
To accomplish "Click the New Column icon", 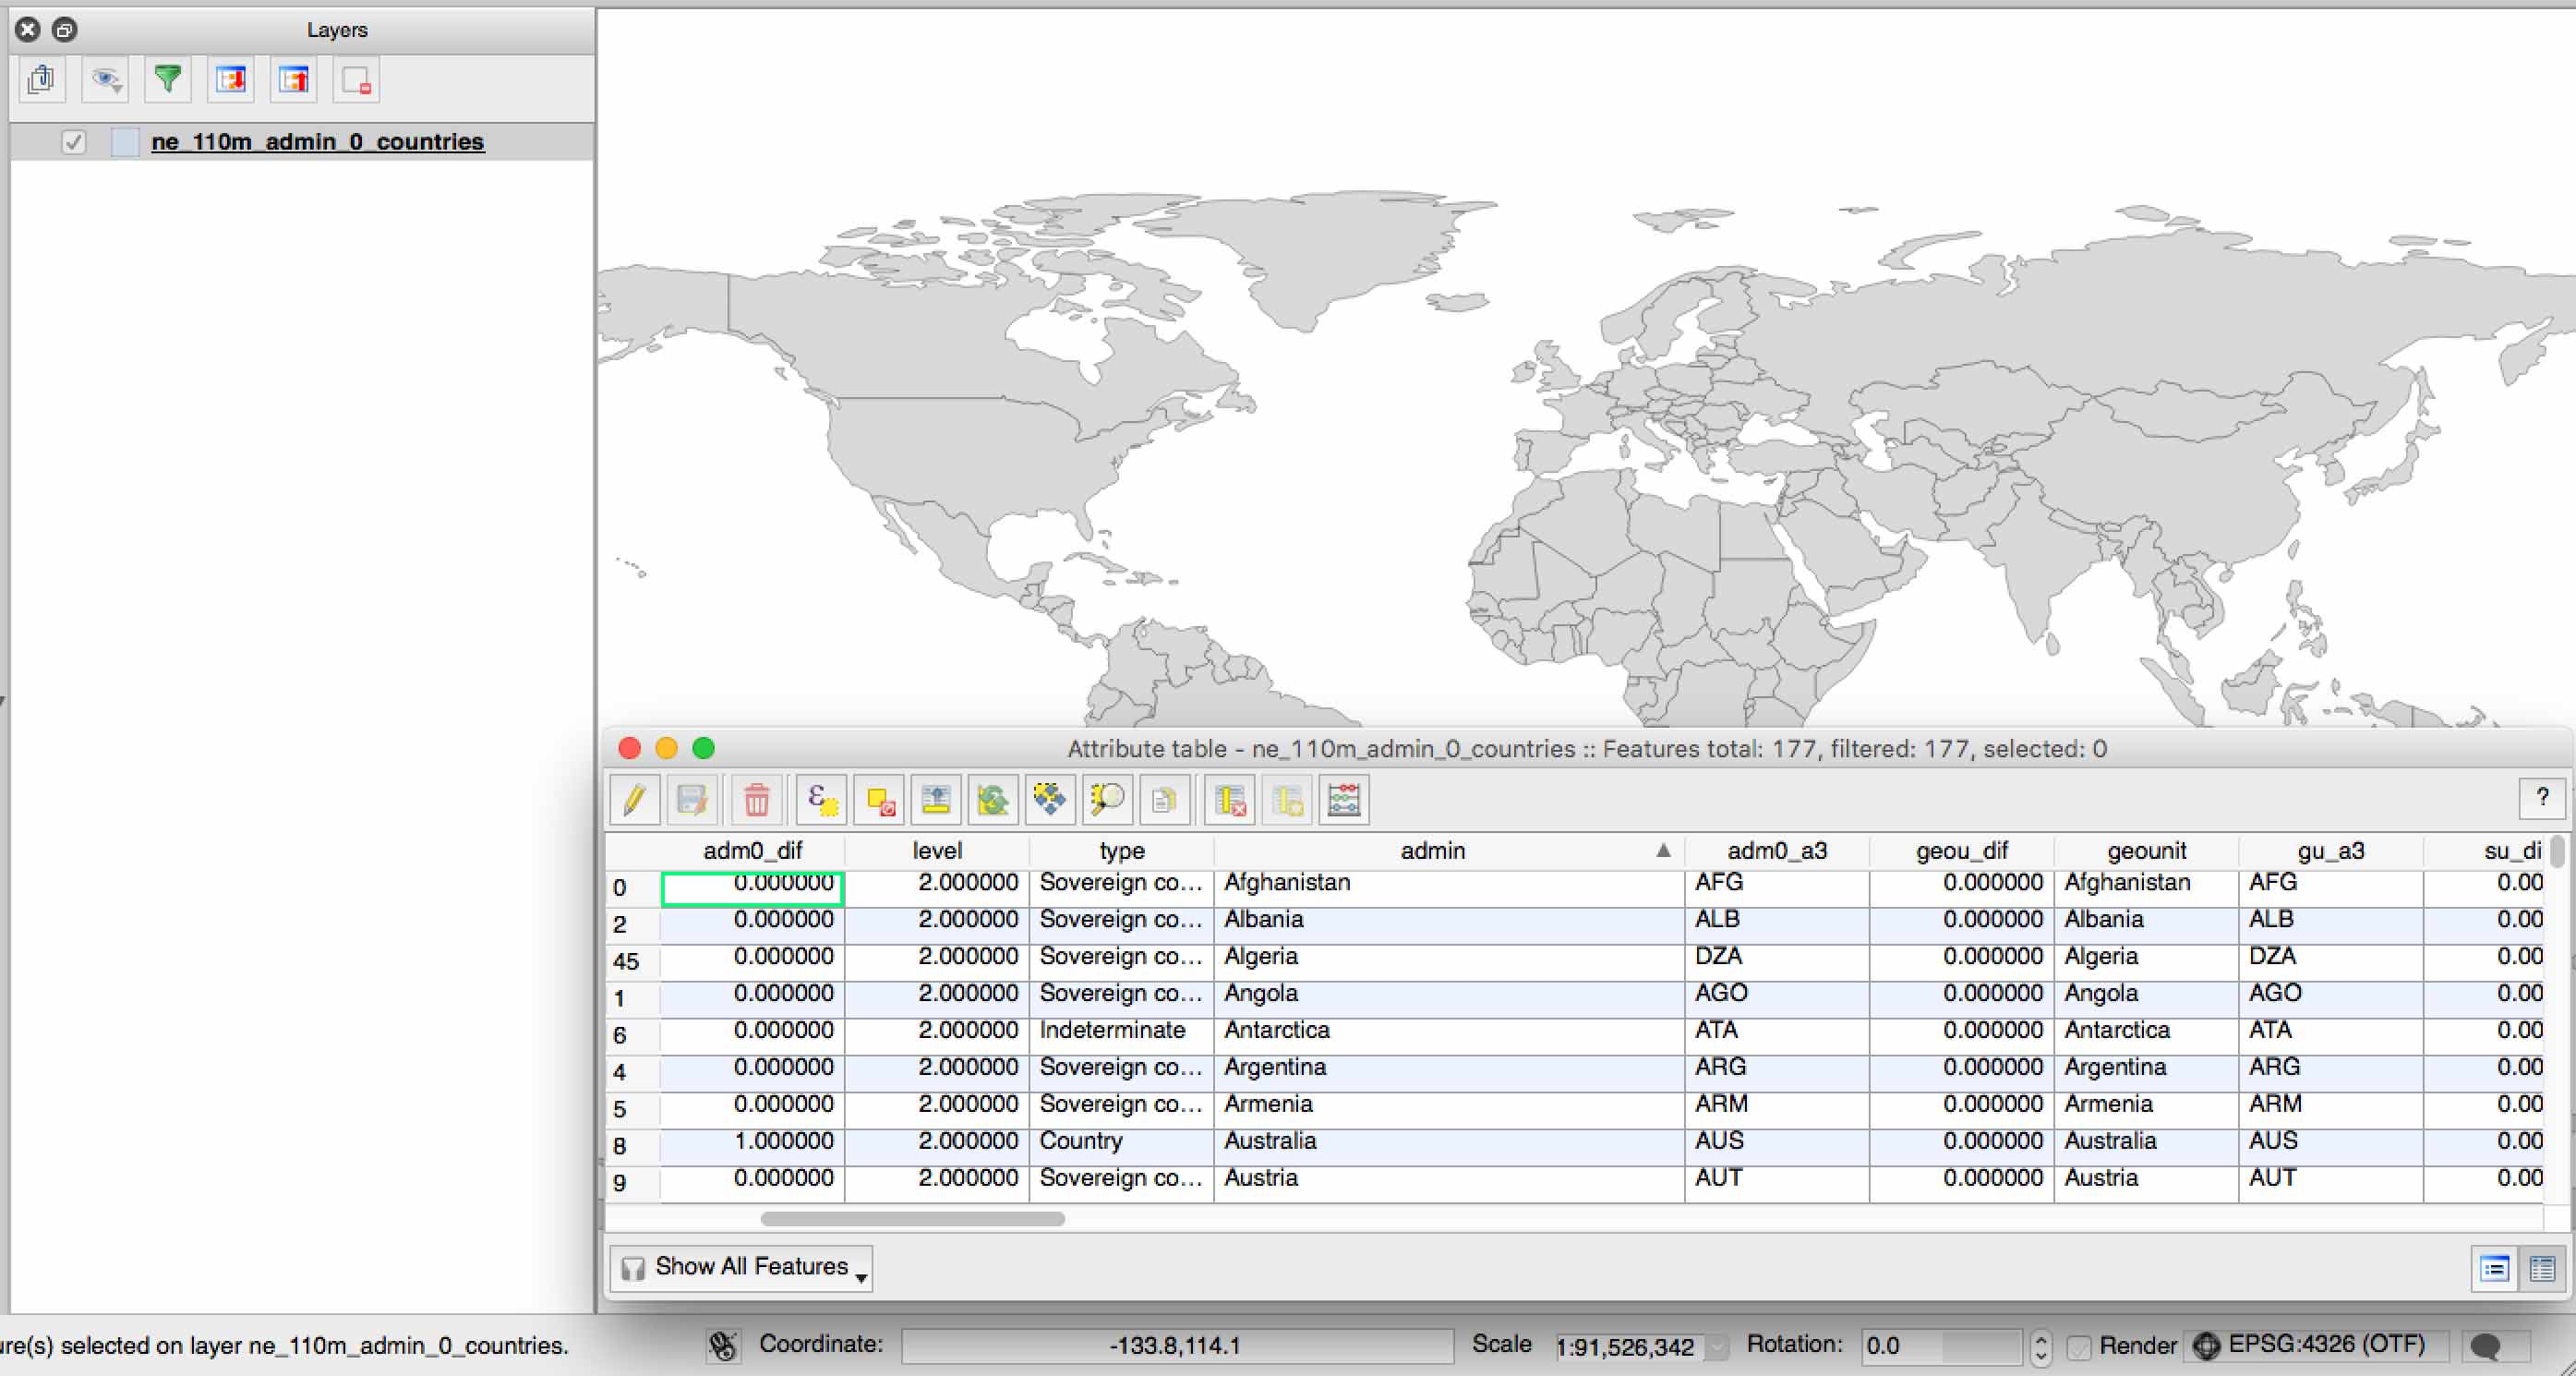I will (1287, 800).
